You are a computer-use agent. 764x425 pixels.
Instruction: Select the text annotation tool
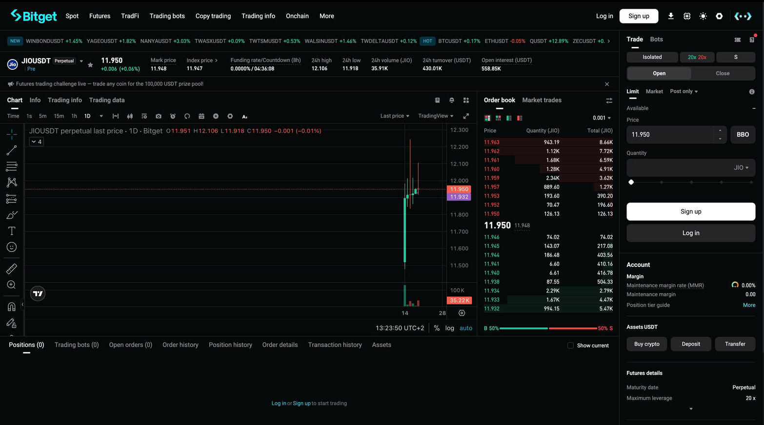coord(12,231)
